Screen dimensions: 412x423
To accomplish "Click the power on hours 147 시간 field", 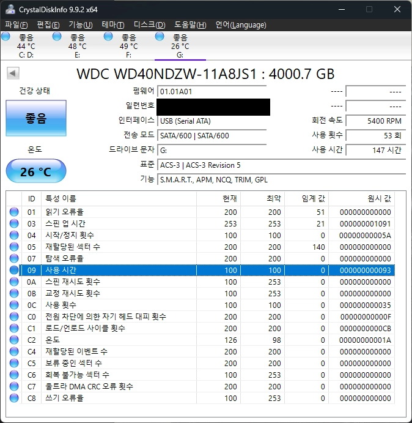I will pyautogui.click(x=375, y=150).
